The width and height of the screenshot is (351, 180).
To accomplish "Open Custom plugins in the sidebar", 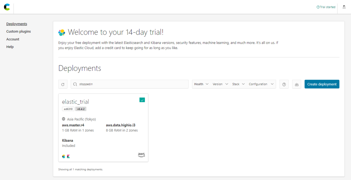I will point(19,31).
